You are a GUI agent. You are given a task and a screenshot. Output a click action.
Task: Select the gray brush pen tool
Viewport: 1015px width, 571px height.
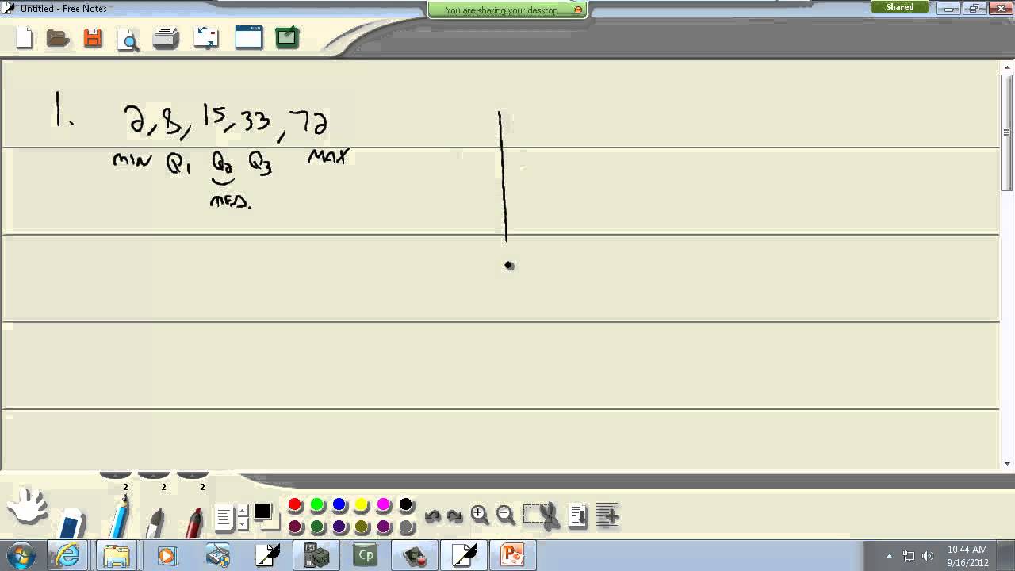155,522
